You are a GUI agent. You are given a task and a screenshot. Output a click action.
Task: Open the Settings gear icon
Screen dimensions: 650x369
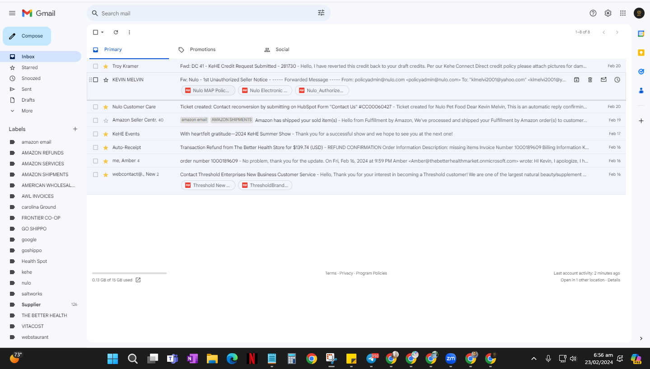click(608, 13)
